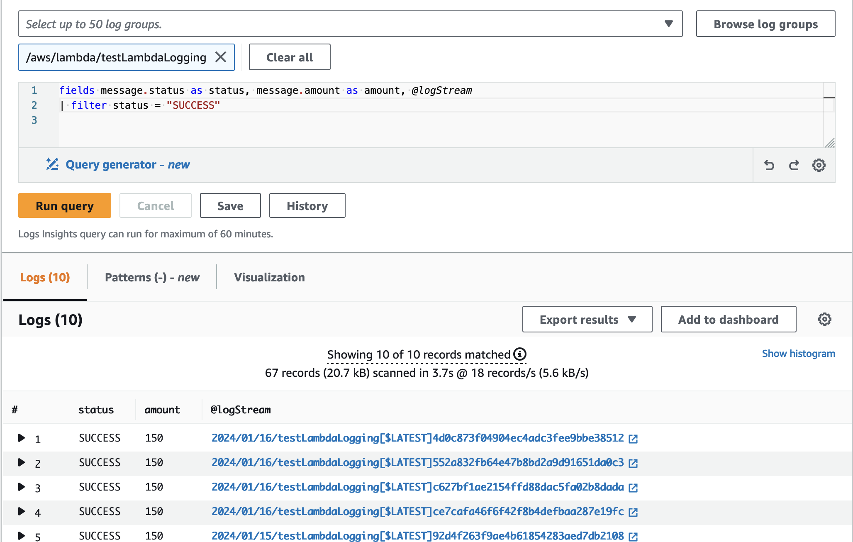Click the orange Run query button
Viewport: 853px width, 542px height.
pyautogui.click(x=65, y=205)
